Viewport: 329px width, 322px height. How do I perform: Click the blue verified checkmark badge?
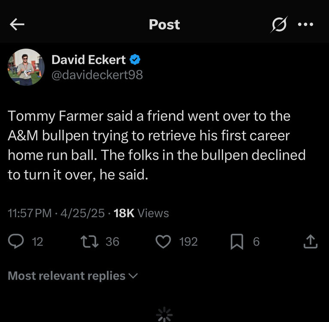click(135, 60)
